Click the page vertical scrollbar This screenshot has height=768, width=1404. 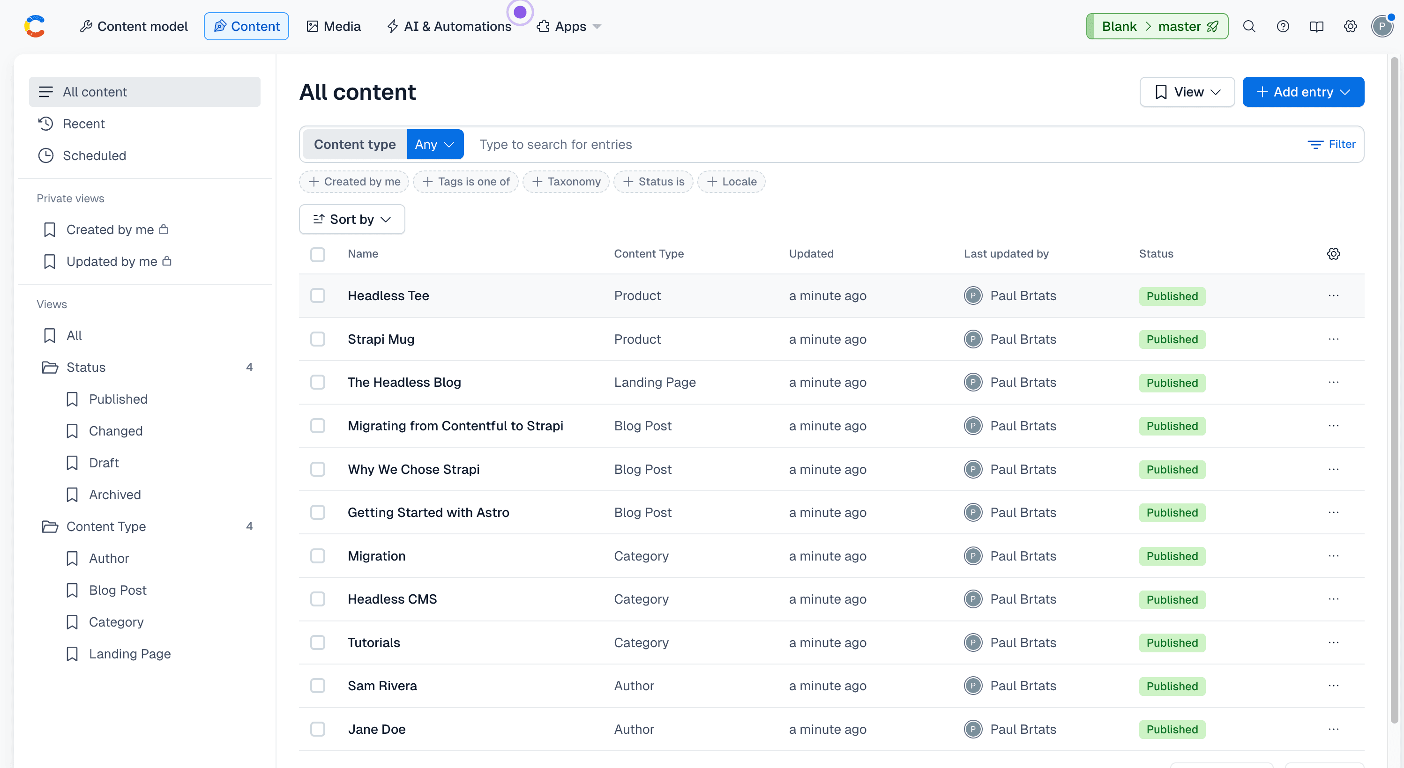click(1395, 390)
